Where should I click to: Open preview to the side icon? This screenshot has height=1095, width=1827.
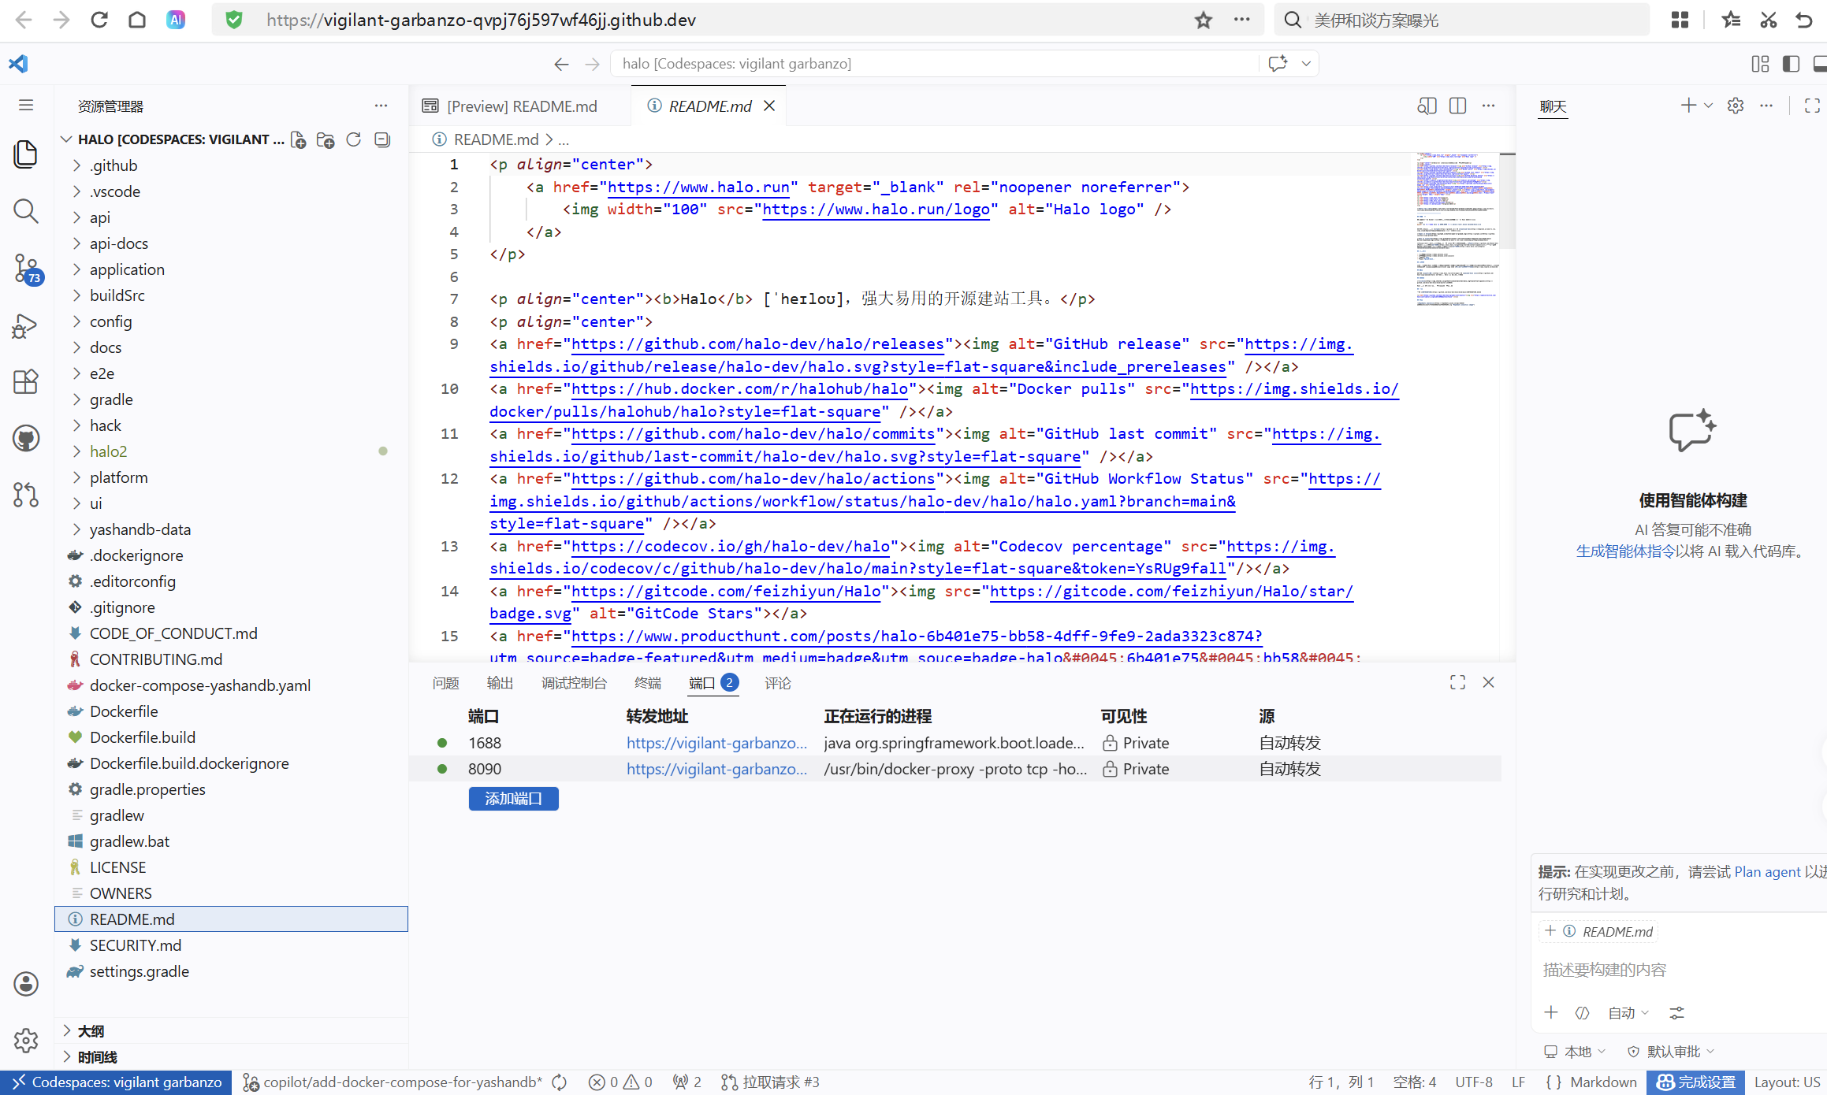pyautogui.click(x=1427, y=106)
